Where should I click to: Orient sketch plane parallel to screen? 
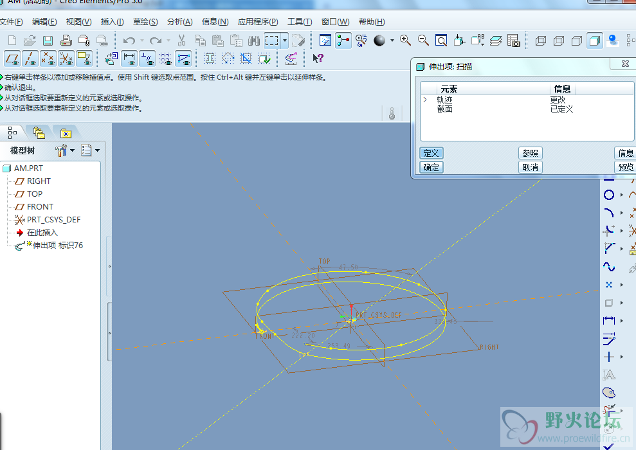325,40
